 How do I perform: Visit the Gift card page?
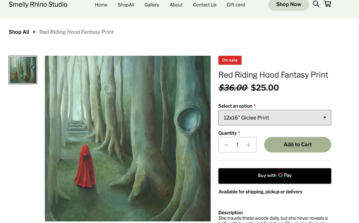coord(236,5)
